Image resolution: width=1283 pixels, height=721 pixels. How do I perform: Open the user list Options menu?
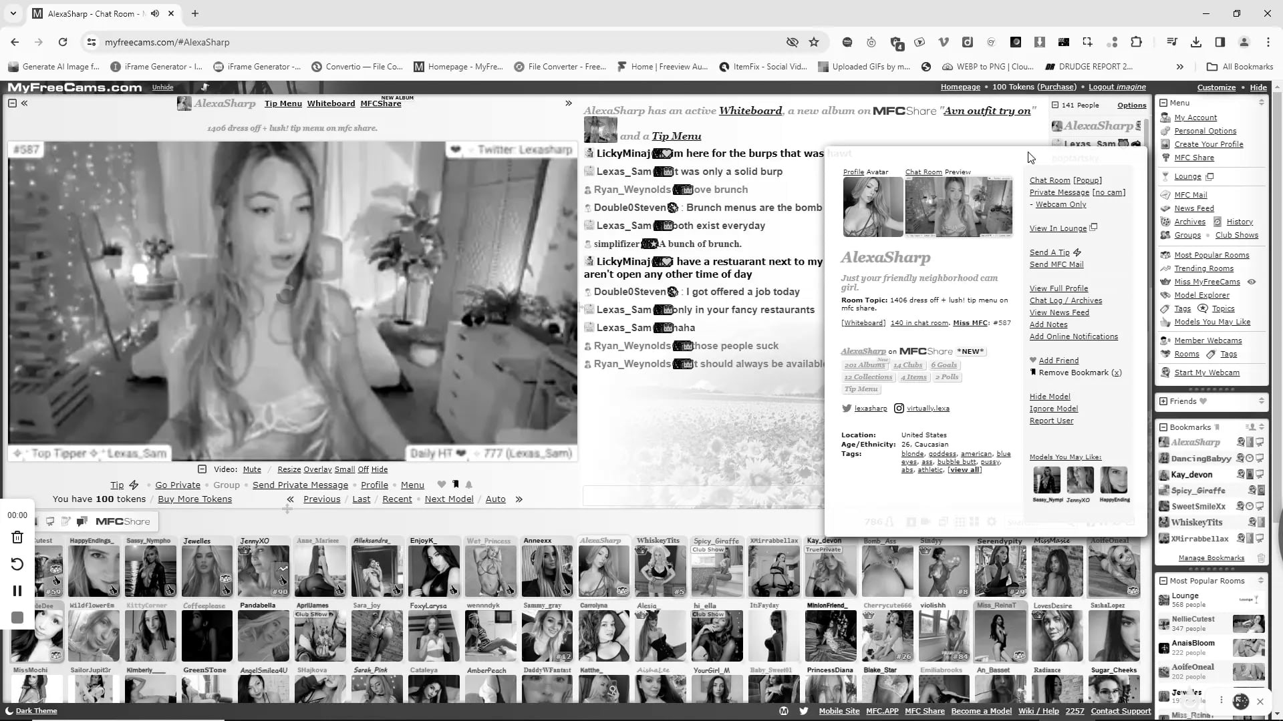pyautogui.click(x=1131, y=105)
